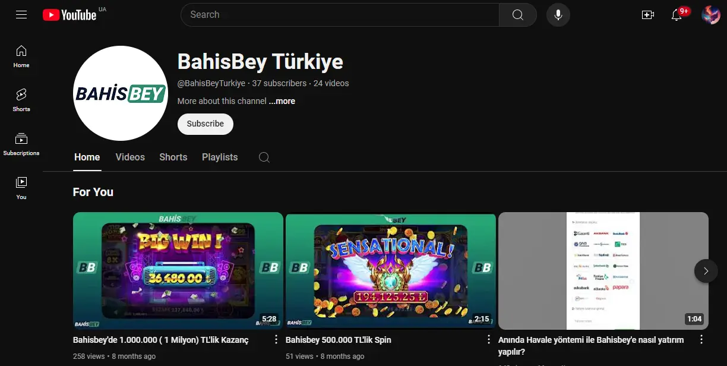This screenshot has width=727, height=366.
Task: Open the account avatar menu
Action: tap(711, 15)
